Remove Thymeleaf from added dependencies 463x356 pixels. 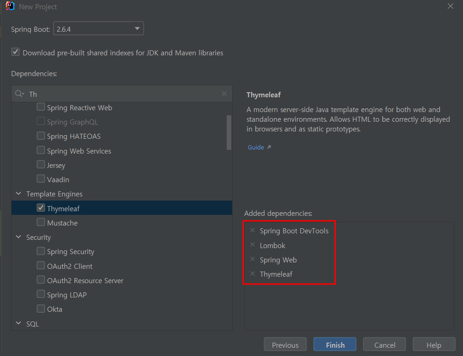point(253,274)
